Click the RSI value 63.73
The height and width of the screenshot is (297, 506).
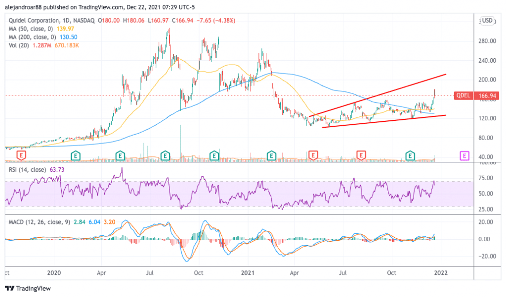pos(57,169)
